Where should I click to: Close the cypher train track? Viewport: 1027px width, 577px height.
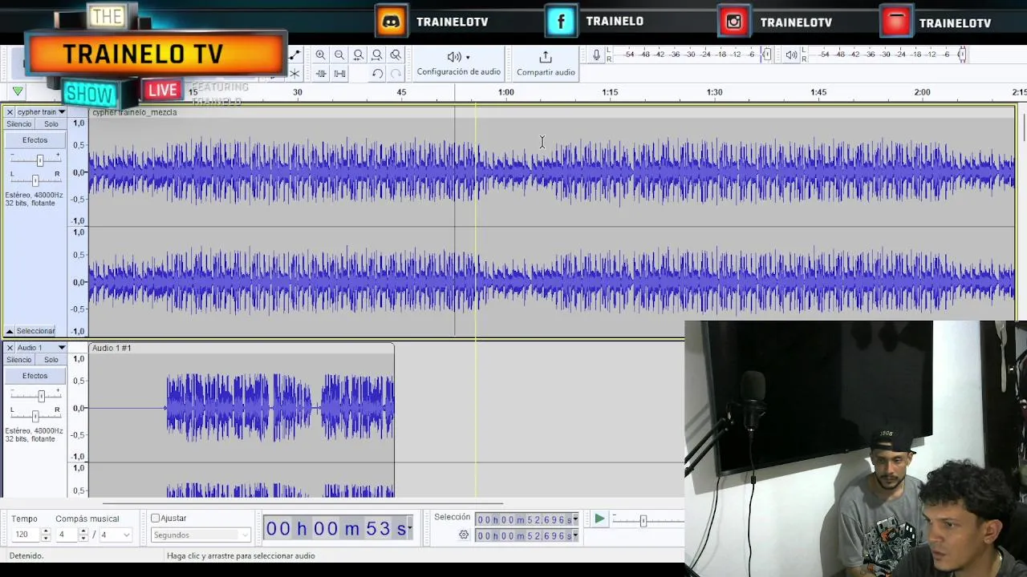[10, 112]
